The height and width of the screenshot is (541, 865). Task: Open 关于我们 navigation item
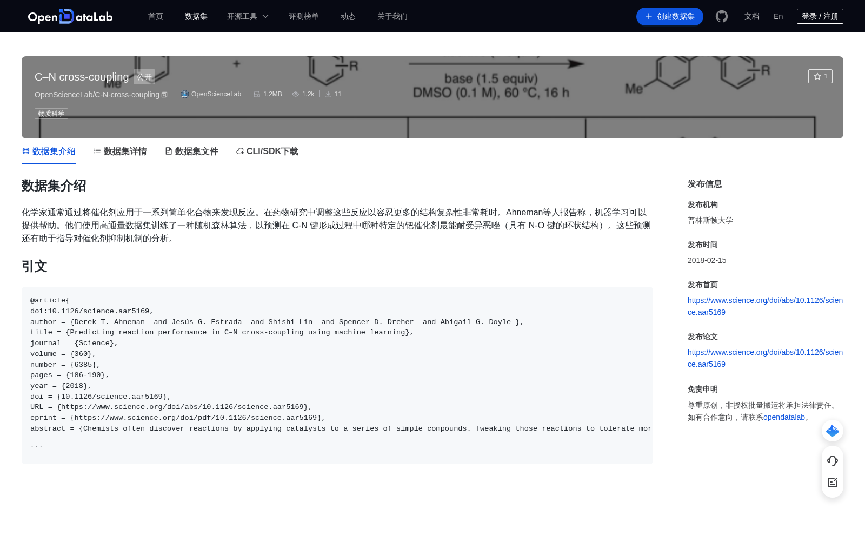[x=392, y=16]
